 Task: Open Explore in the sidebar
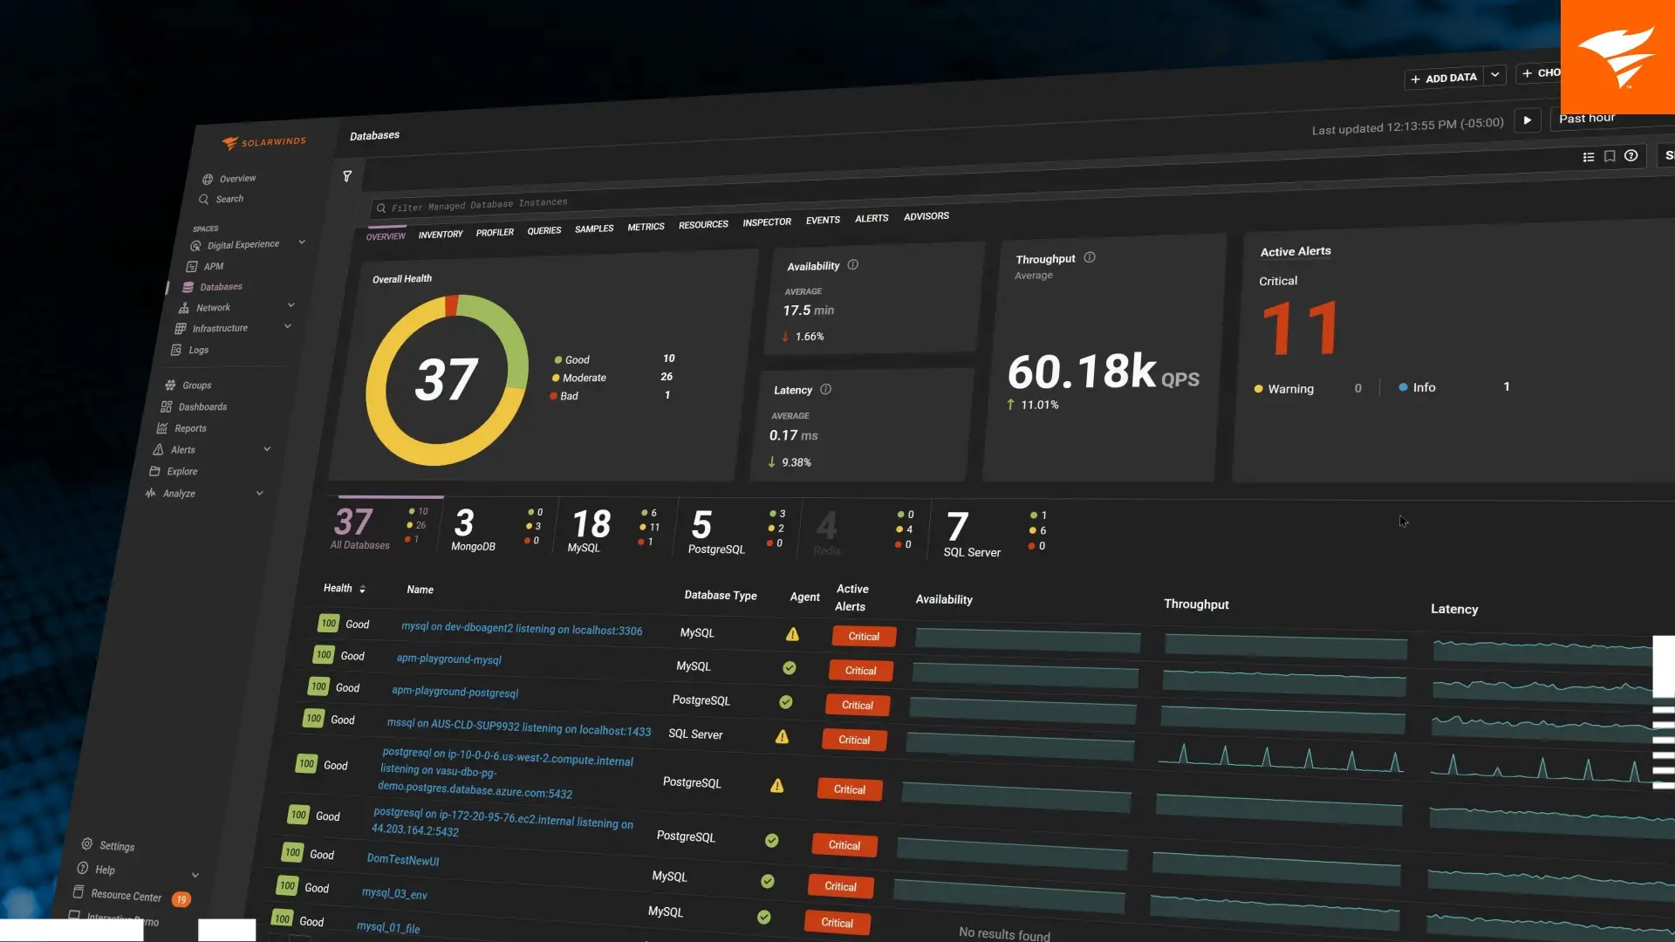[x=174, y=471]
